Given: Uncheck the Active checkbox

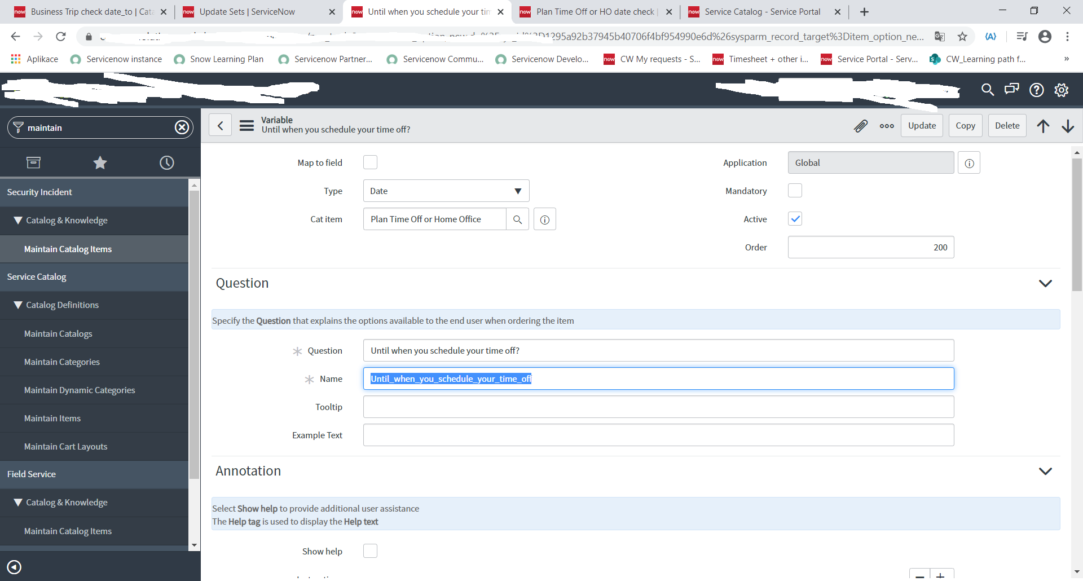Looking at the screenshot, I should point(795,219).
